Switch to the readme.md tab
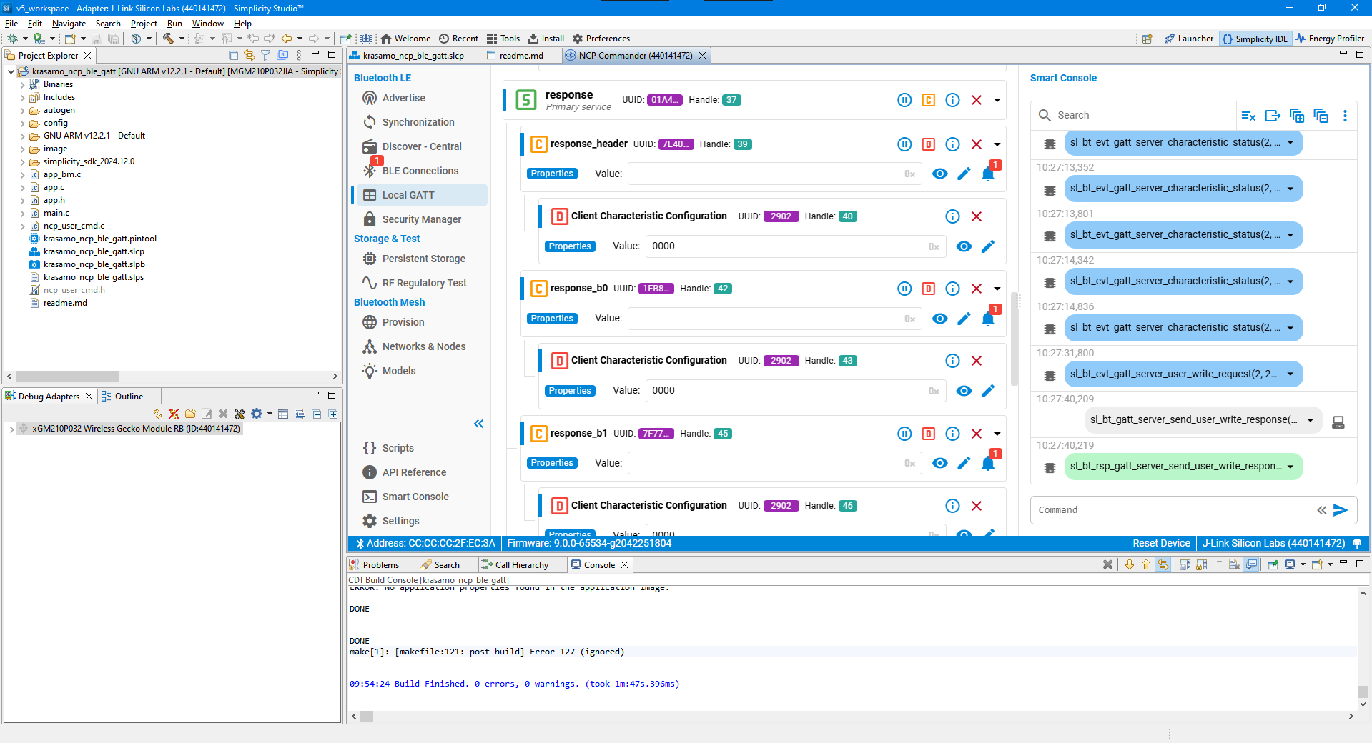1372x743 pixels. [x=521, y=56]
